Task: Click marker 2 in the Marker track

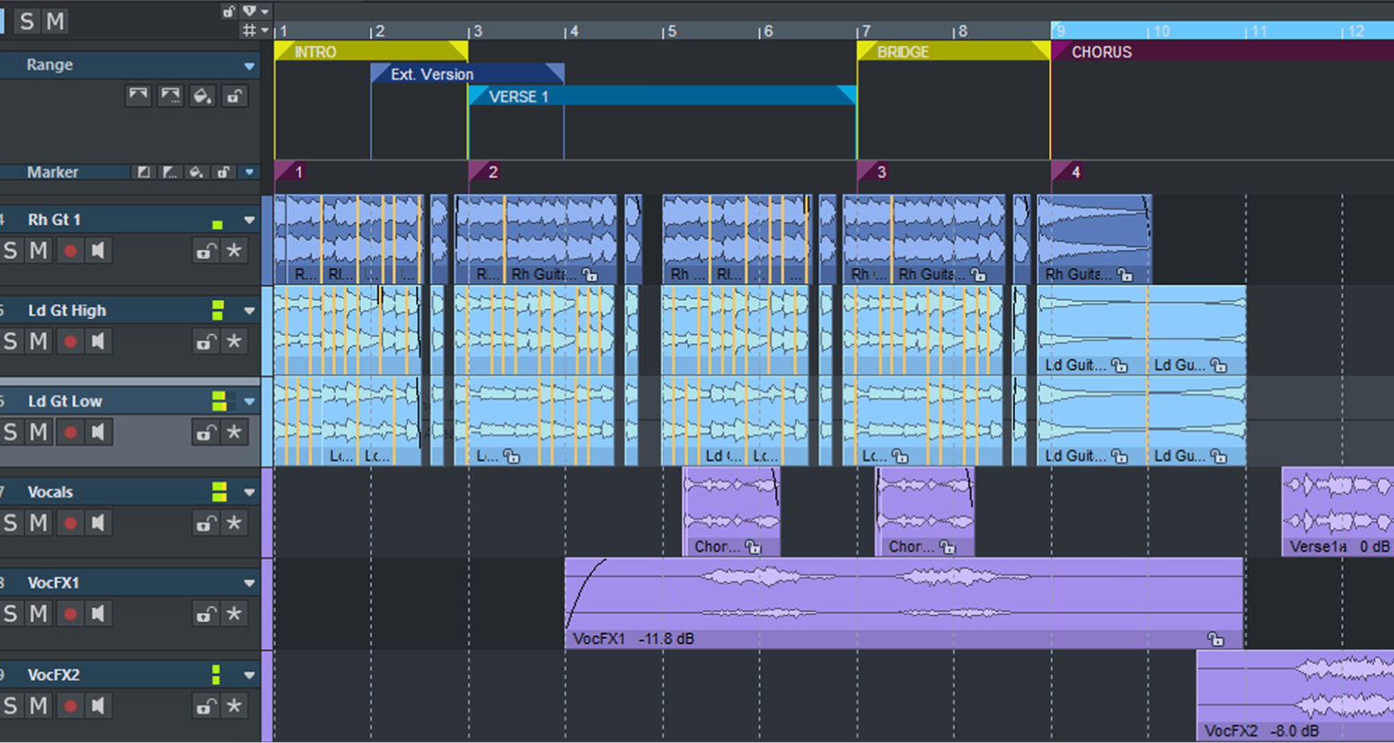Action: (x=484, y=172)
